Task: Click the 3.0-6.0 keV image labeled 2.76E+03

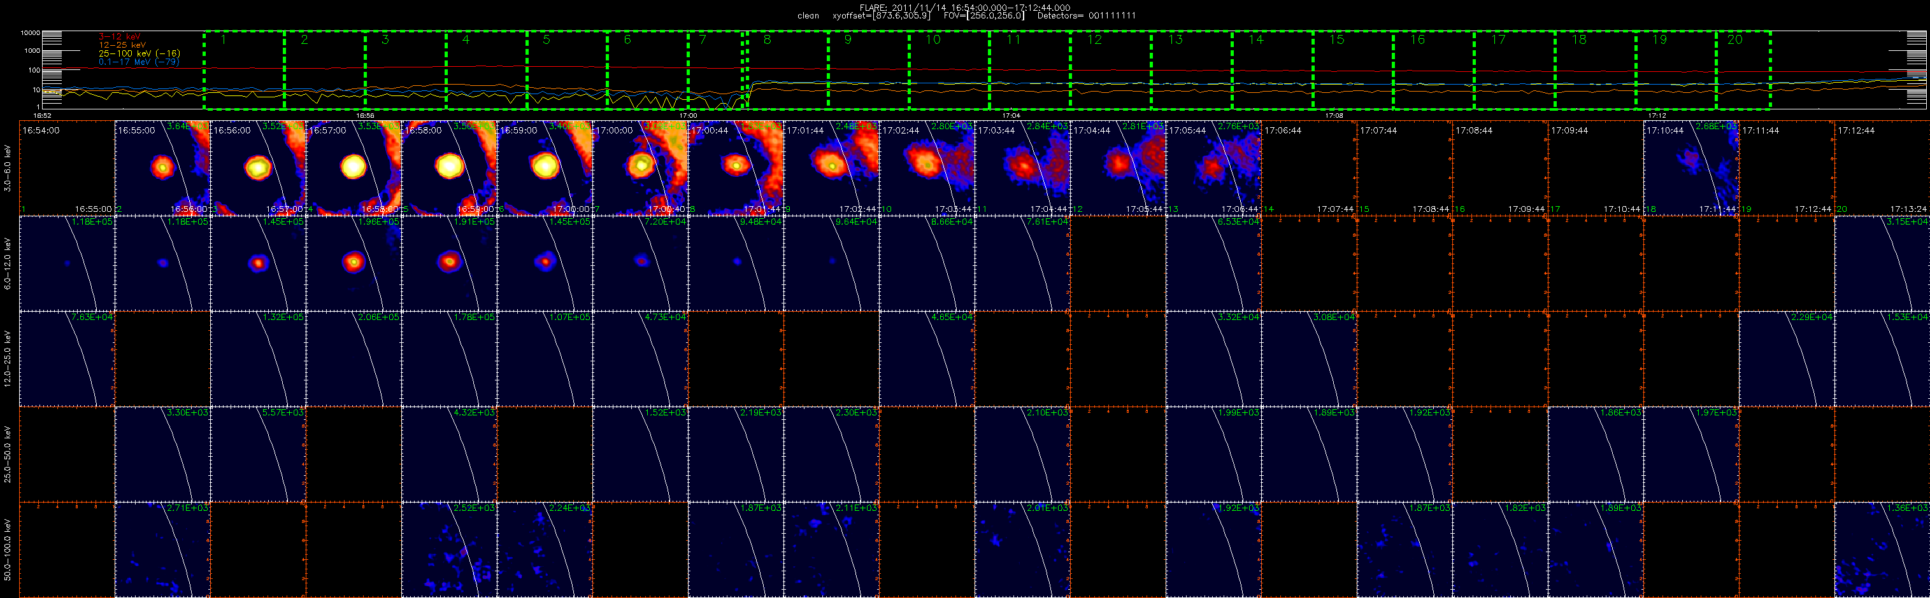Action: pos(1214,168)
